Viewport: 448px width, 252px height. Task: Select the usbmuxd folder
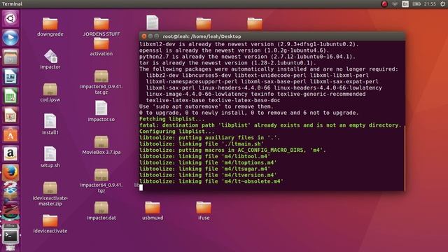click(153, 211)
